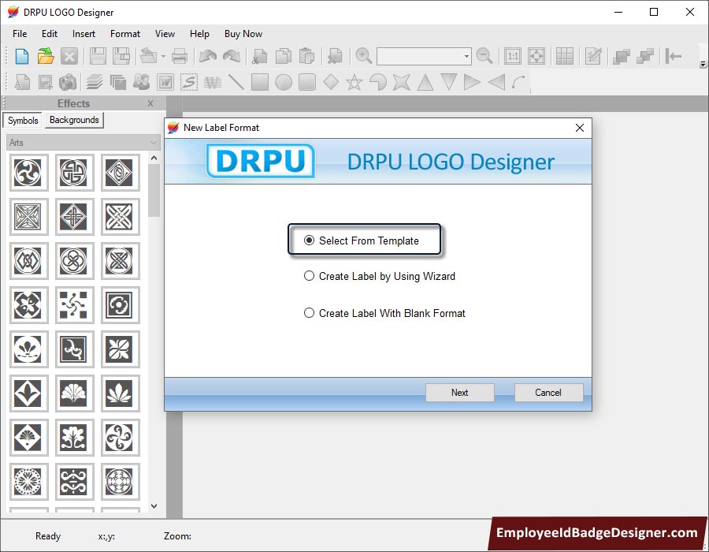Select the seashell fan symbol thumbnail
The height and width of the screenshot is (552, 709).
pos(74,393)
